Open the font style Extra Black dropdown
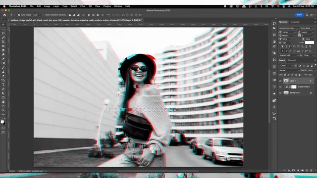The height and width of the screenshot is (178, 317). (307, 28)
